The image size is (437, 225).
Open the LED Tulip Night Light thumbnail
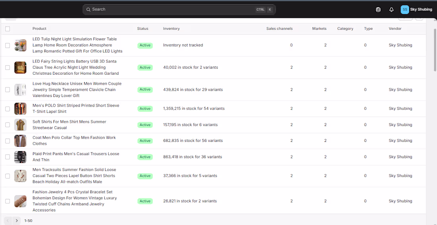pyautogui.click(x=20, y=45)
